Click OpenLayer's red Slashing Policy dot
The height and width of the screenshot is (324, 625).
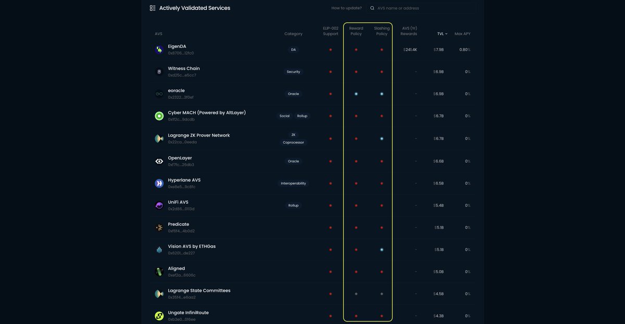click(x=382, y=161)
